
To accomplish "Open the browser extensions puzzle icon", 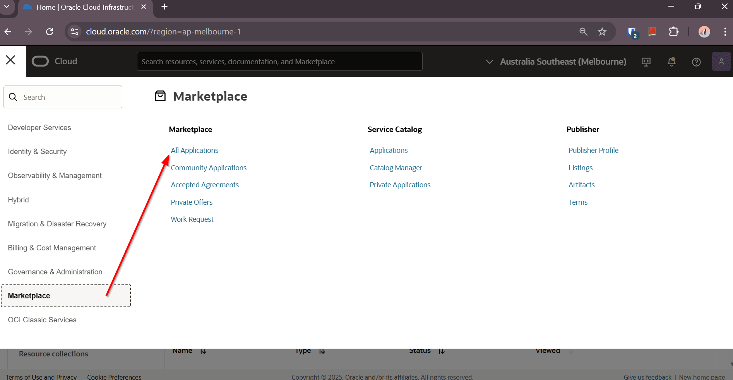I will 673,32.
